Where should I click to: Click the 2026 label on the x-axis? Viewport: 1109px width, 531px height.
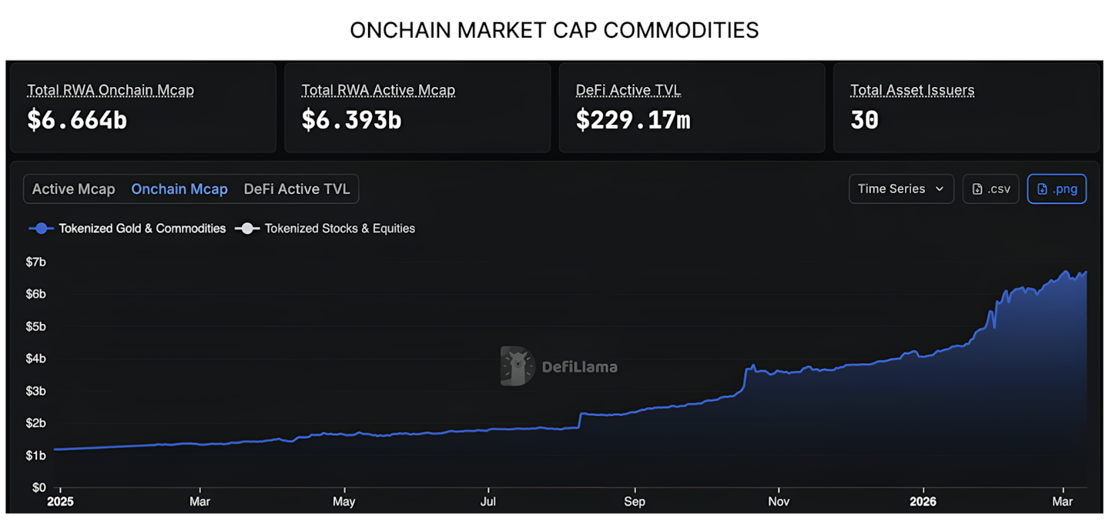(923, 501)
